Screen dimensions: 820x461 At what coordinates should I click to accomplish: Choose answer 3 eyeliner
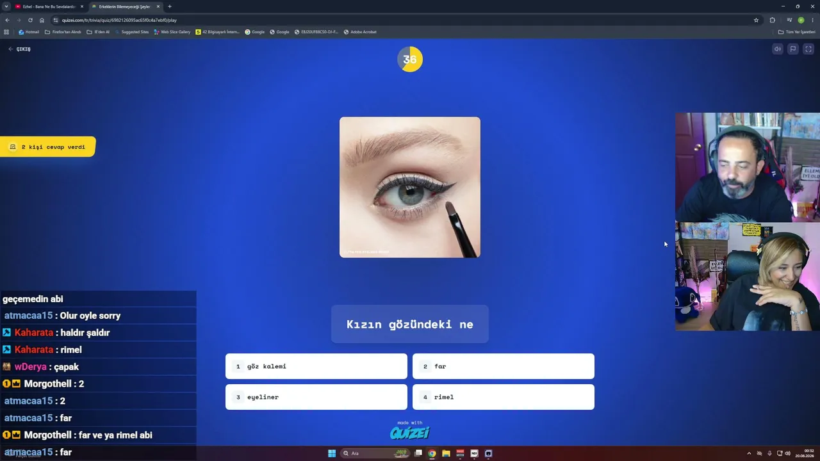[x=316, y=397]
